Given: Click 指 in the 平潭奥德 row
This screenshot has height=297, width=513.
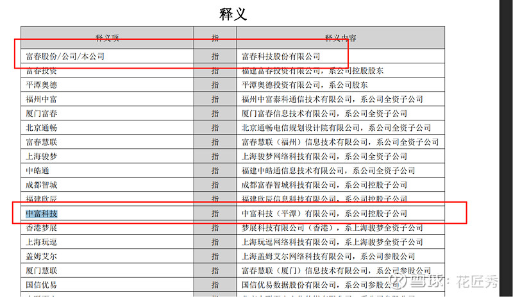Looking at the screenshot, I should coord(215,85).
